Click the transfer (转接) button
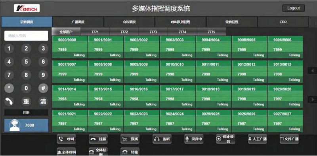Viewport: 317px width, 156px height. click(130, 152)
